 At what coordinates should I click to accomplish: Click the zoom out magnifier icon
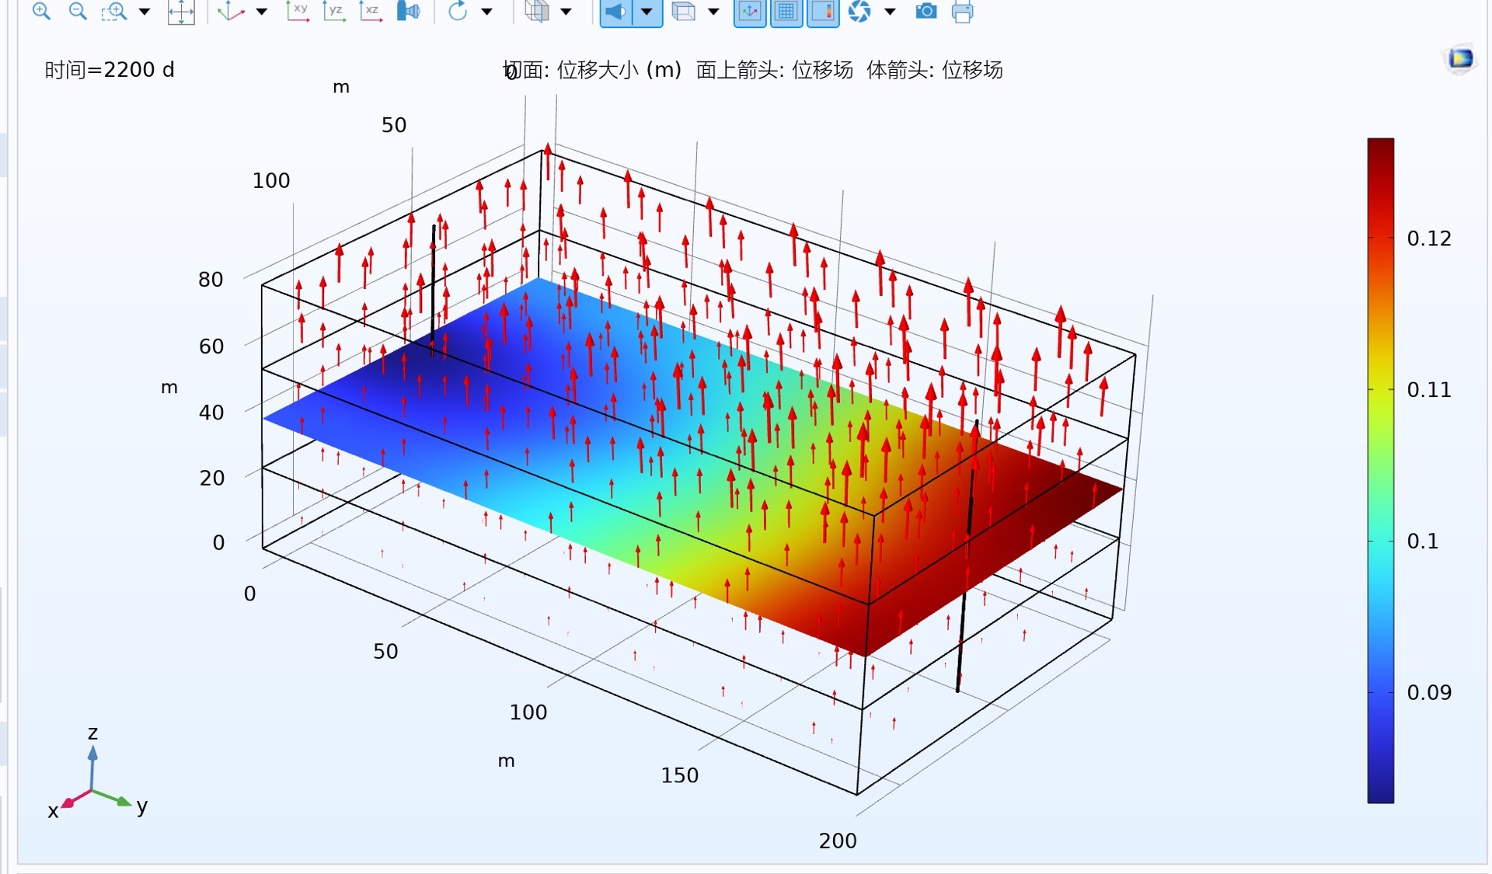click(x=78, y=11)
